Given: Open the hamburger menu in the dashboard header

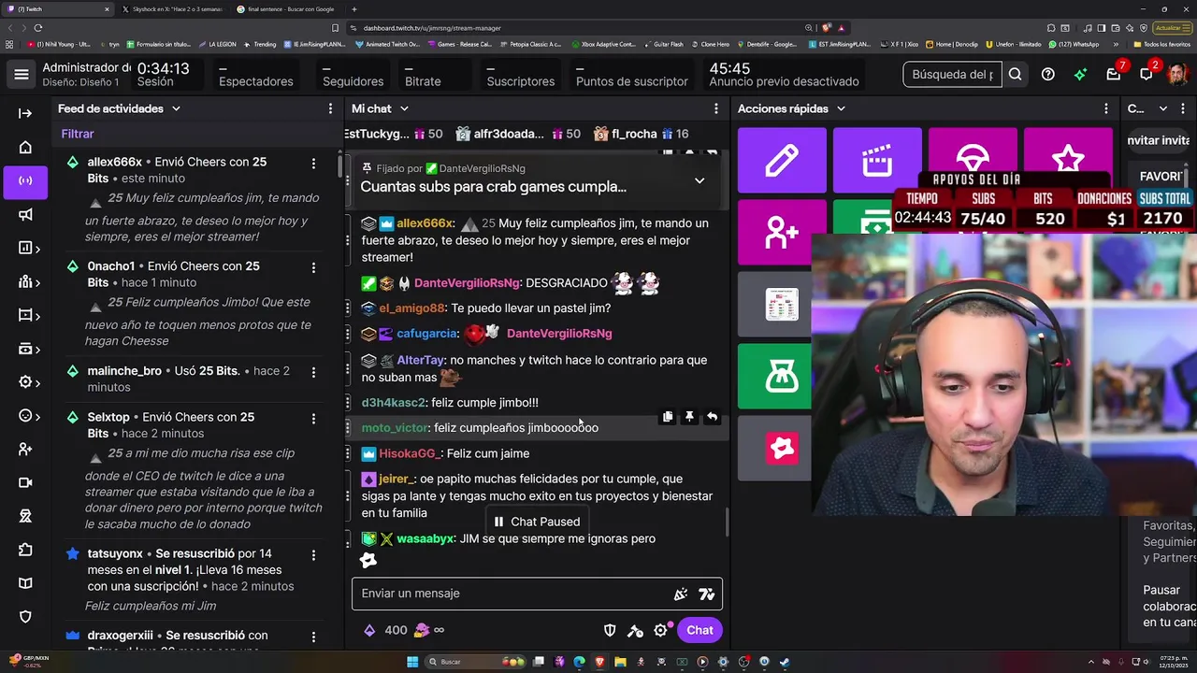Looking at the screenshot, I should 22,74.
